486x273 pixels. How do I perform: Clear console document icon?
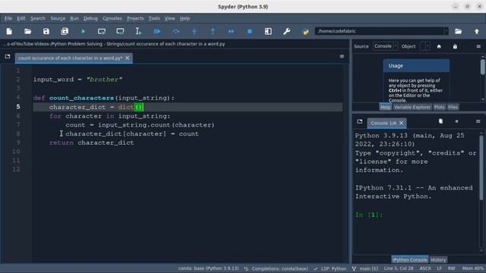point(440,121)
